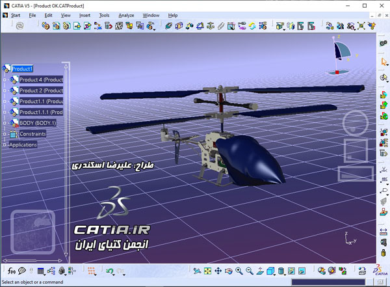Open the View menu
This screenshot has width=390, height=287.
[x=66, y=16]
